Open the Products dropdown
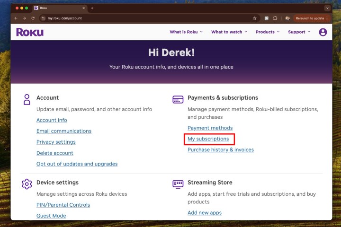 268,32
